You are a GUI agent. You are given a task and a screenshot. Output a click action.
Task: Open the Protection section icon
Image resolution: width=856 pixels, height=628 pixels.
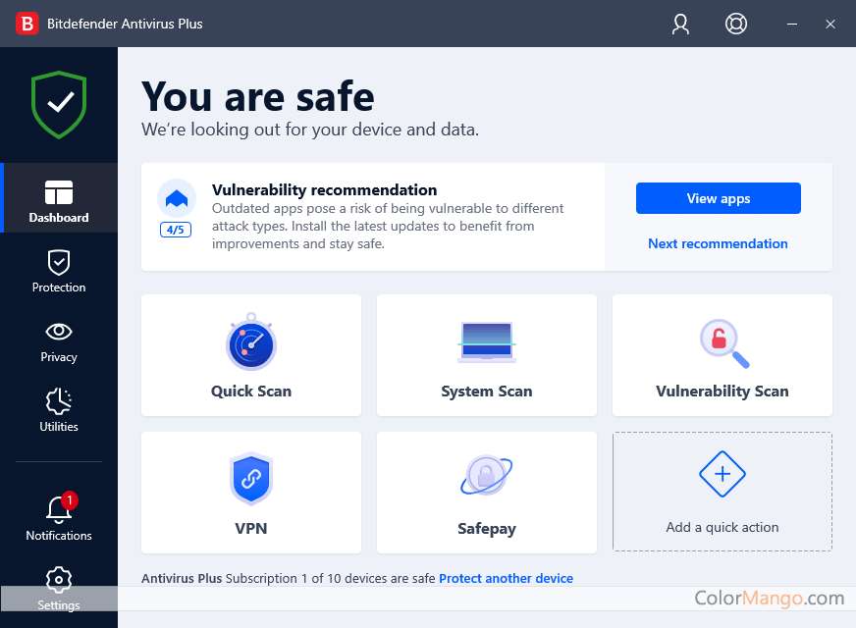(x=58, y=264)
